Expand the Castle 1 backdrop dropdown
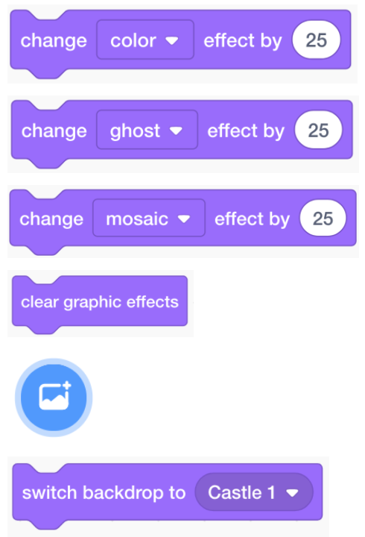Viewport: 365px width, 537px height. click(x=254, y=492)
